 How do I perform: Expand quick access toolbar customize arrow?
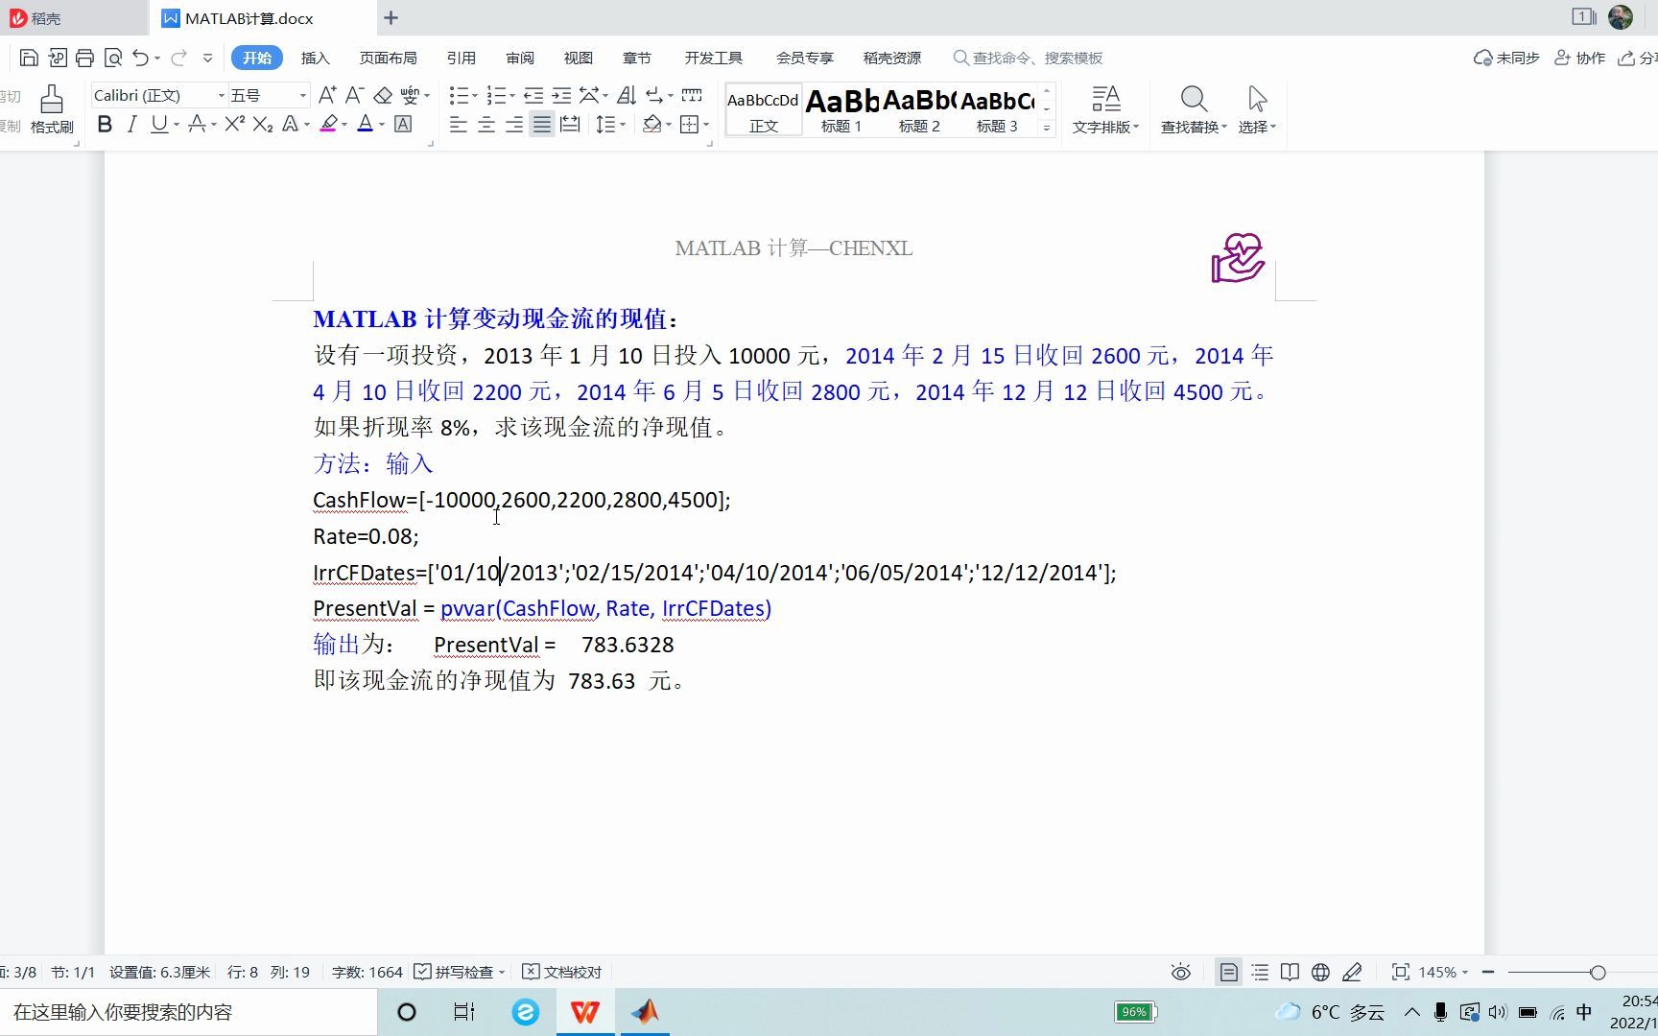tap(207, 58)
